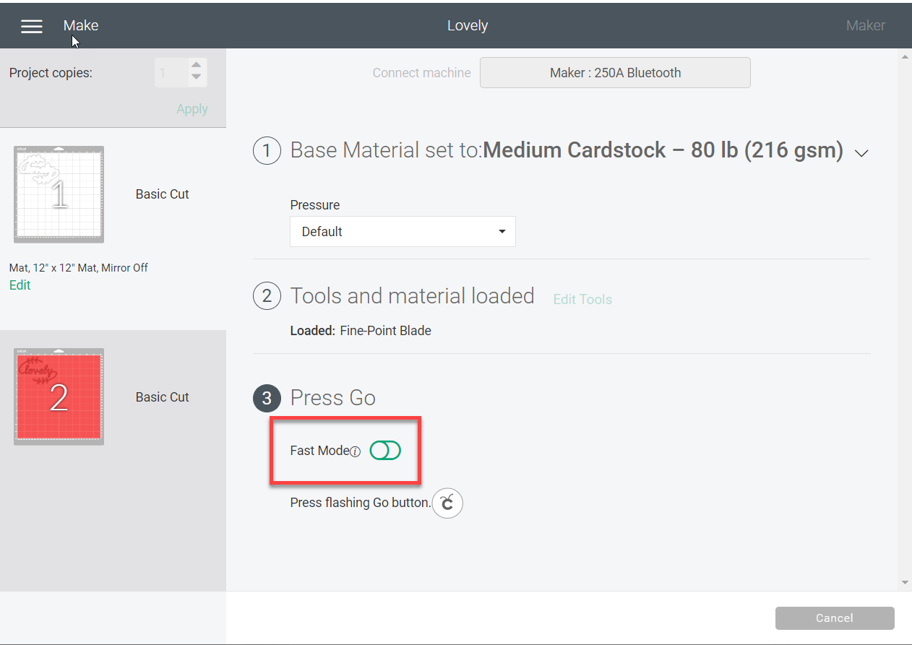
Task: Click the scrollbar up arrow
Action: (x=905, y=56)
